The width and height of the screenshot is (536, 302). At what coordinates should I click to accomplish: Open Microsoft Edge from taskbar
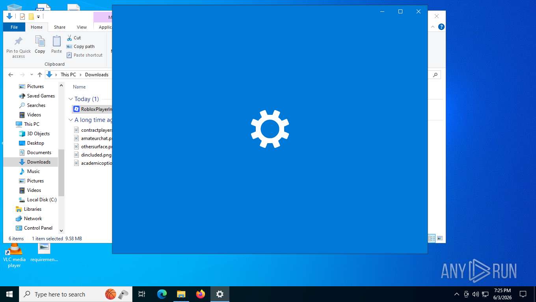[162, 294]
